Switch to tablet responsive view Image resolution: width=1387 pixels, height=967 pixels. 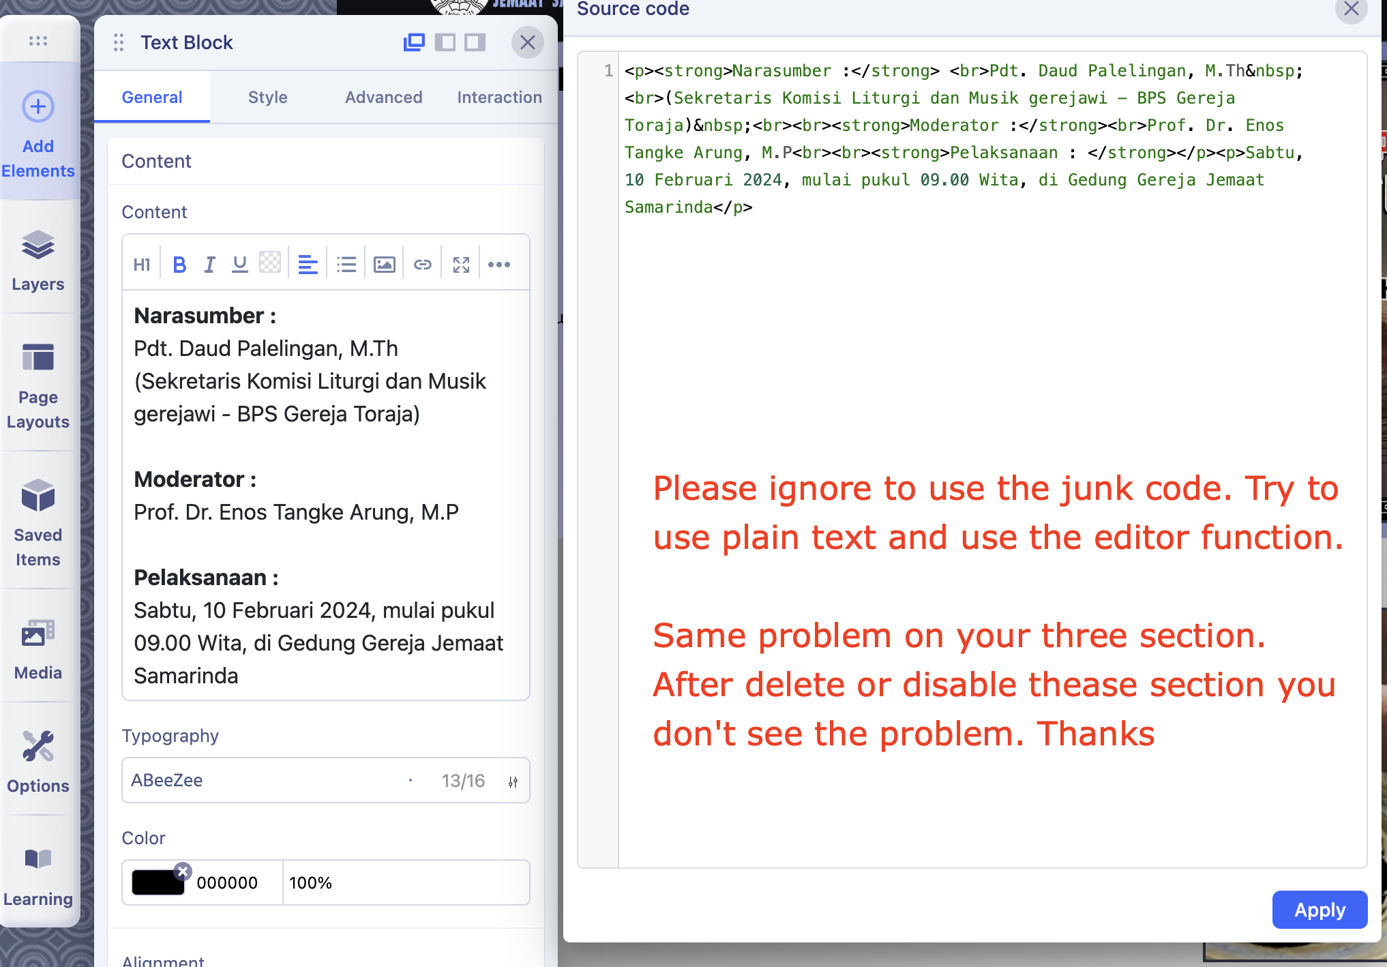445,42
